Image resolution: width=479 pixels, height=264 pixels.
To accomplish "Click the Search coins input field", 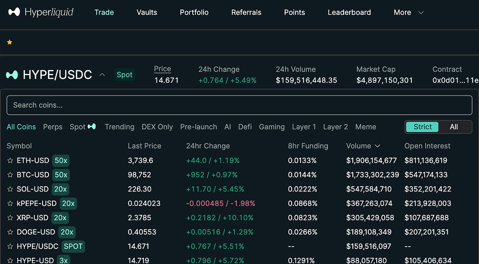I will (239, 105).
